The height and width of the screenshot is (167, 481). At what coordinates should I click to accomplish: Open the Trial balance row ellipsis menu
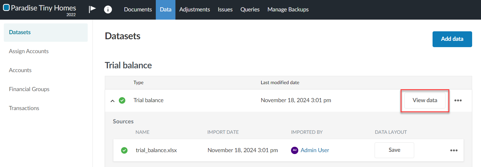(458, 101)
